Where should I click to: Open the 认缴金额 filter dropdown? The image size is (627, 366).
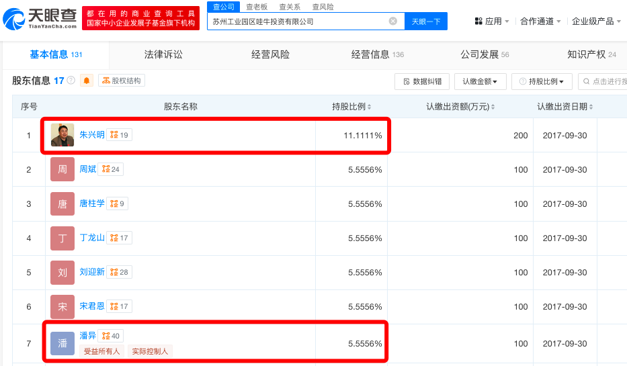[480, 81]
